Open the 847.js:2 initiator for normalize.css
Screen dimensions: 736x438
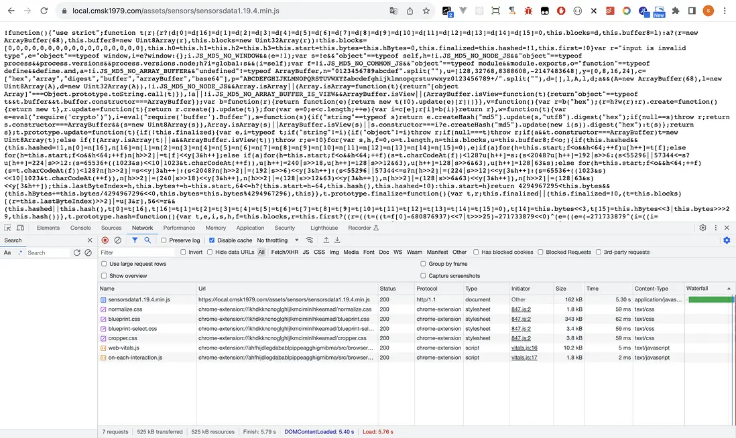521,309
